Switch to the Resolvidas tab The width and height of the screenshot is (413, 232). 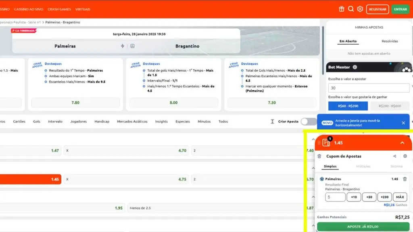pos(390,41)
